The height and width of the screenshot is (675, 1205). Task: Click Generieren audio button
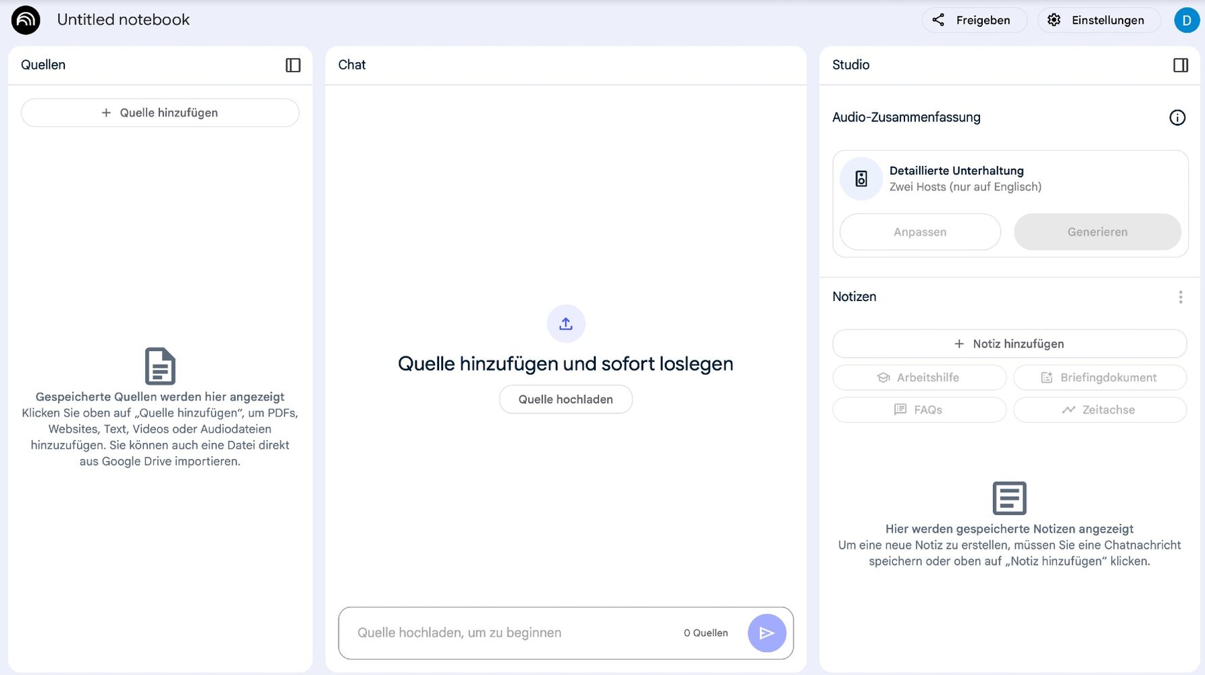pyautogui.click(x=1097, y=232)
